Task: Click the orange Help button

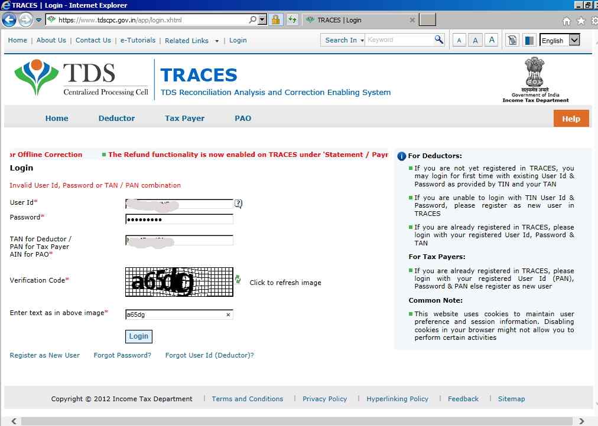Action: coord(571,119)
